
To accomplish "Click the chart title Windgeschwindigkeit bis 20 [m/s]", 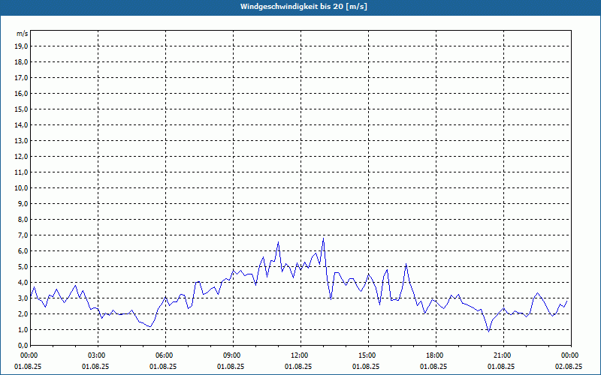I will [304, 7].
